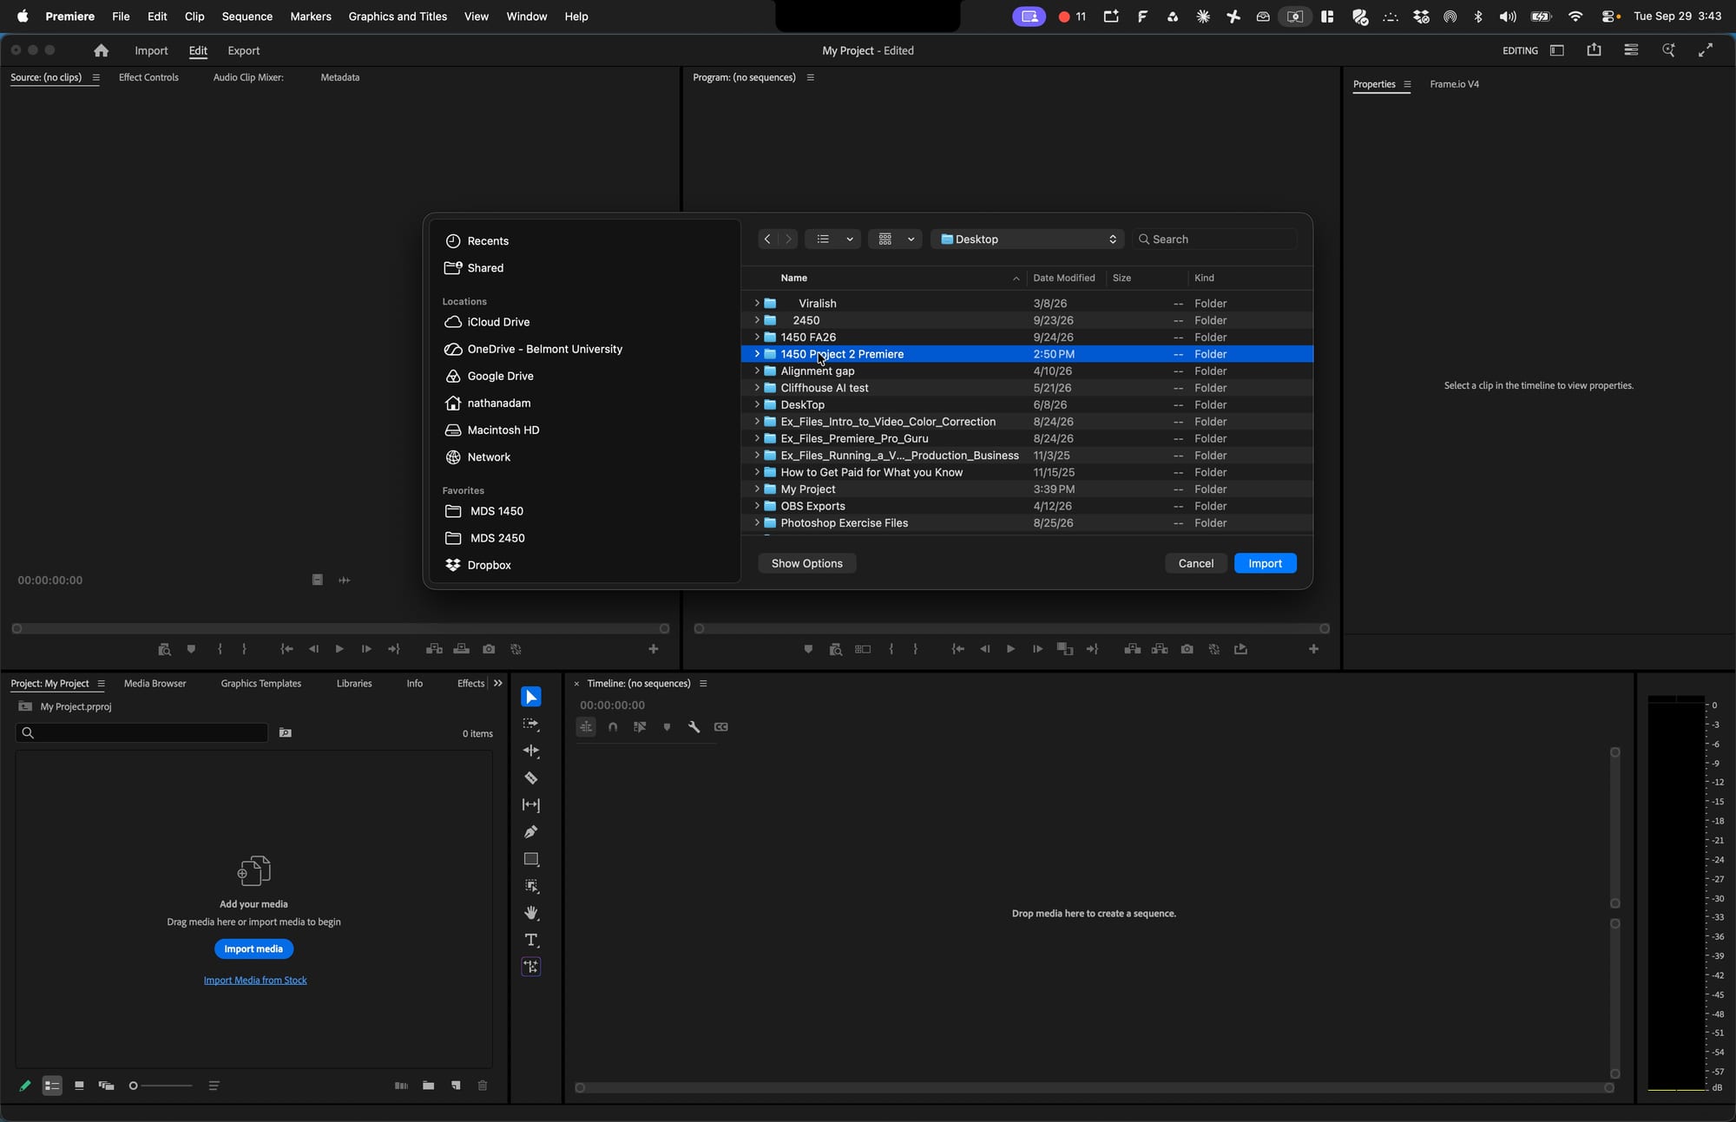Viewport: 1736px width, 1122px height.
Task: Open the Markers menu
Action: [311, 16]
